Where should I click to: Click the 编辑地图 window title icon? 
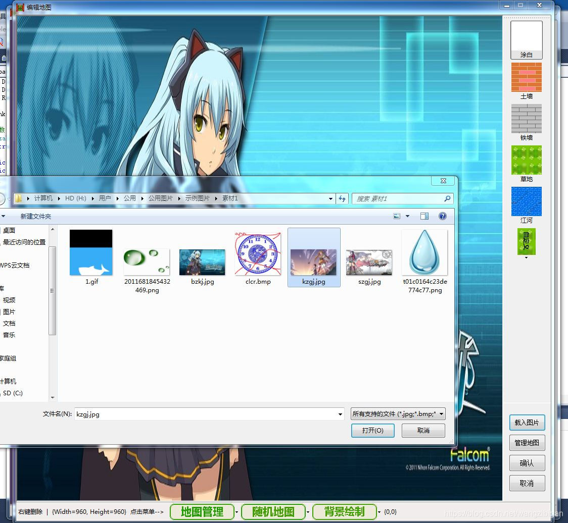(x=20, y=7)
